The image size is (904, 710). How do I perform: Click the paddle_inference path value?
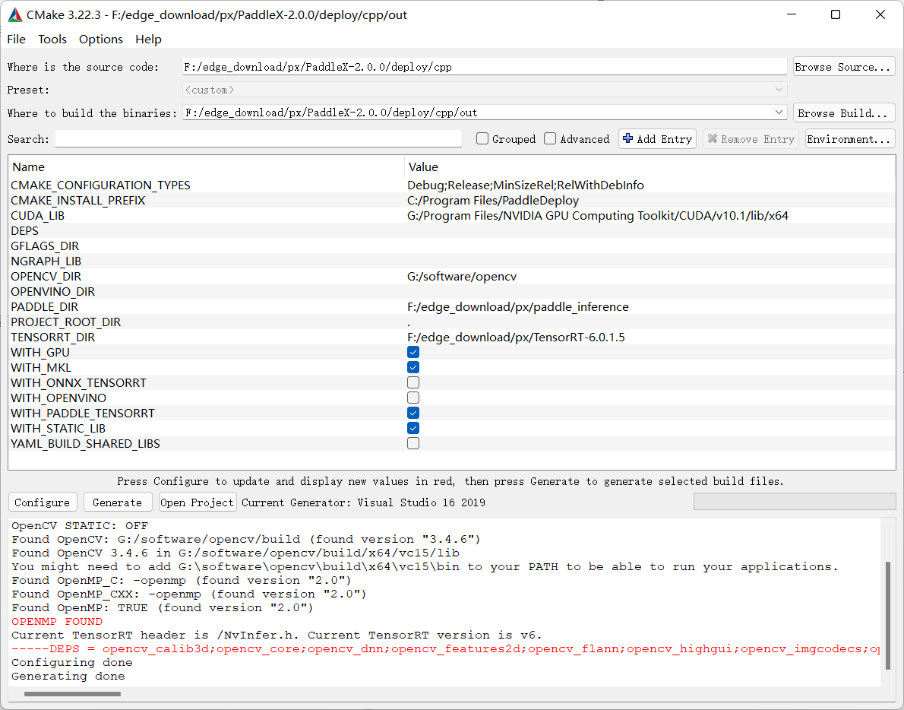tap(518, 307)
